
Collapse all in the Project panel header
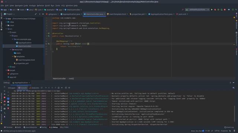coord(36,14)
